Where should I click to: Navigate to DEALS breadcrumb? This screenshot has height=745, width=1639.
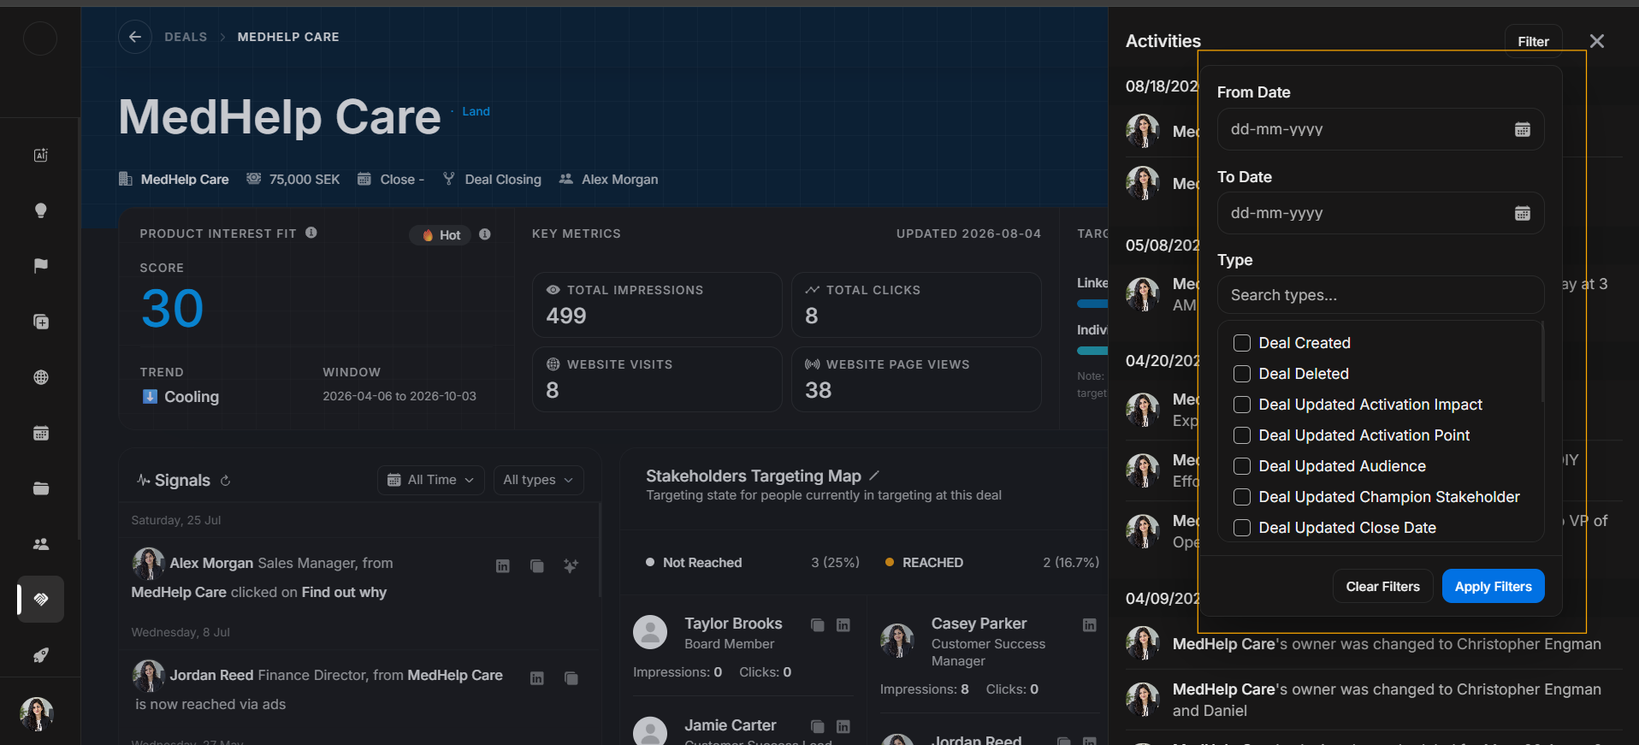[186, 37]
